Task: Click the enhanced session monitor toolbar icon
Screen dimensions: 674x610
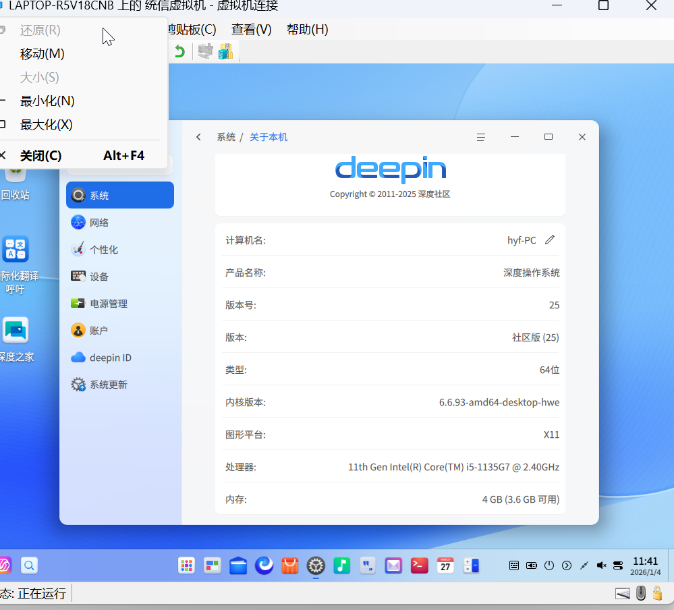Action: pyautogui.click(x=205, y=51)
